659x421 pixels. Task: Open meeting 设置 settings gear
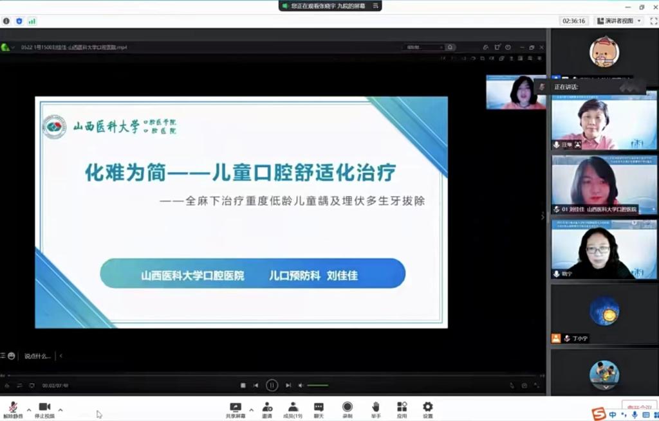[427, 410]
